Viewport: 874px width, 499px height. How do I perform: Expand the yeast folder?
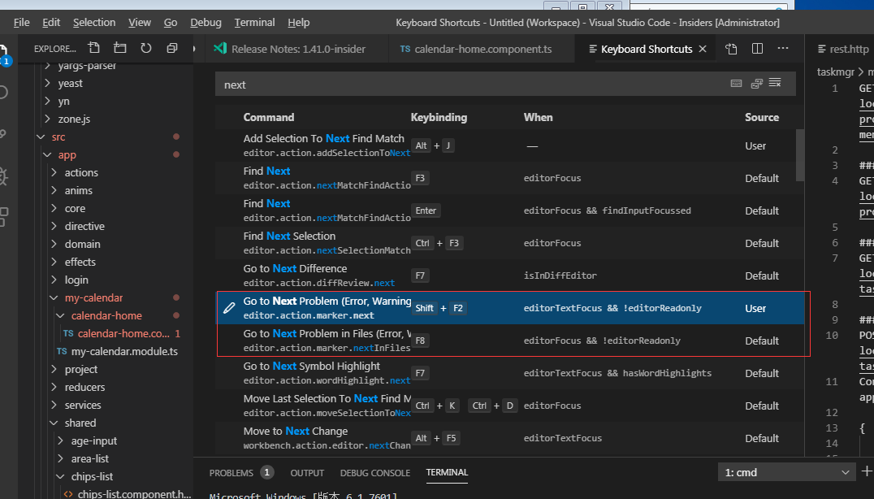tap(70, 83)
